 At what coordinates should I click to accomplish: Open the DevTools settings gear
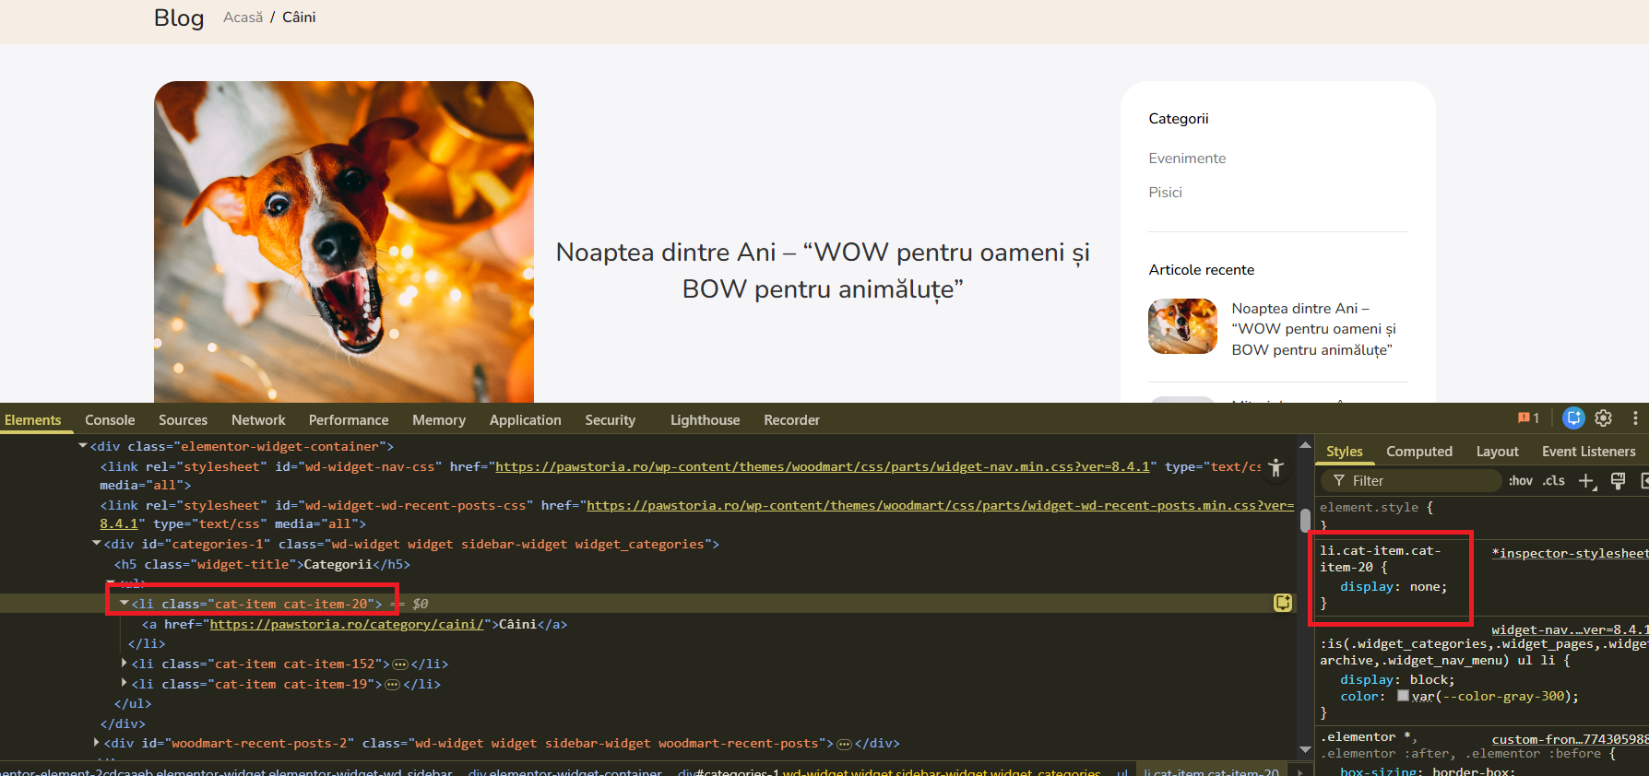click(1604, 418)
